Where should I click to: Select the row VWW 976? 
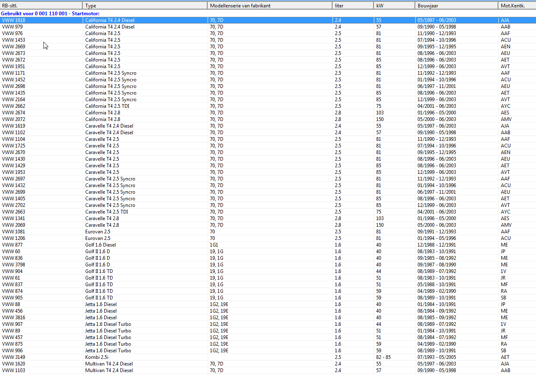point(268,33)
